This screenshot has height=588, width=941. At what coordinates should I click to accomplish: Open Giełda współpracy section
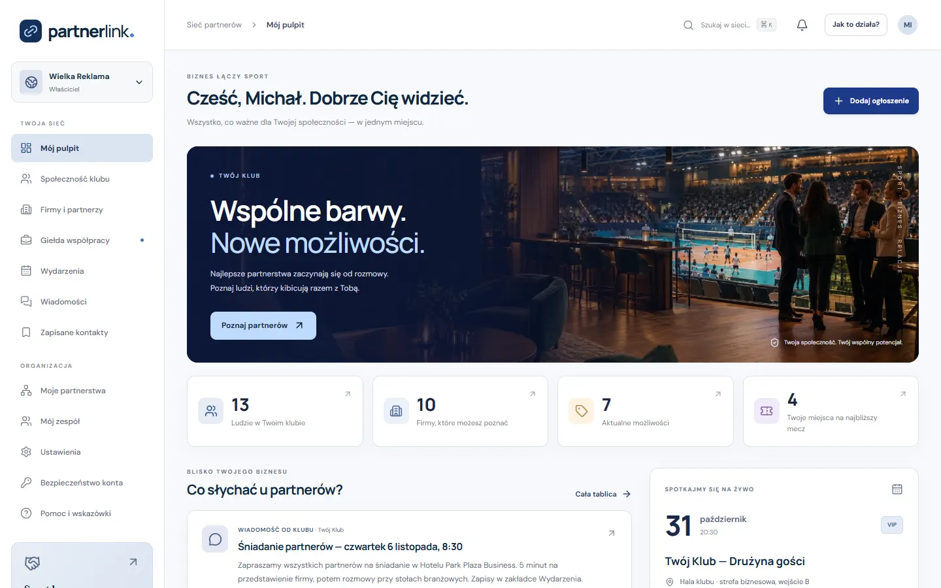click(82, 240)
